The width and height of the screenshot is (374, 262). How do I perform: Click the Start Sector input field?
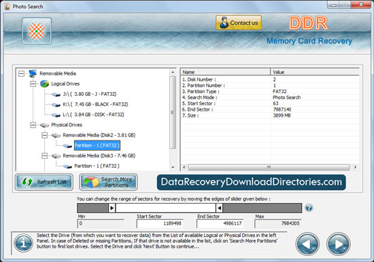[160, 223]
